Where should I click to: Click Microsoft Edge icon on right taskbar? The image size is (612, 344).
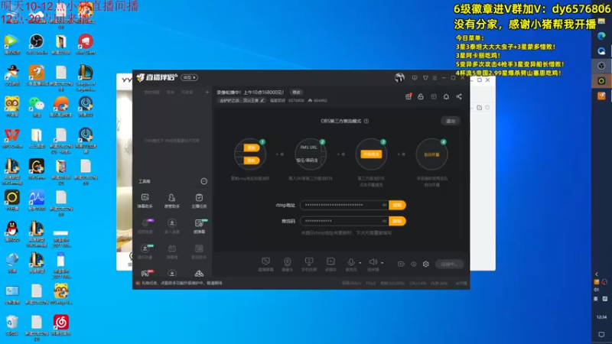click(601, 36)
